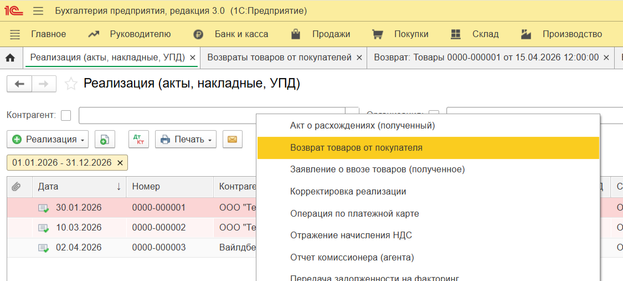Click the Контрагент filter input field
The image size is (623, 281).
point(212,116)
